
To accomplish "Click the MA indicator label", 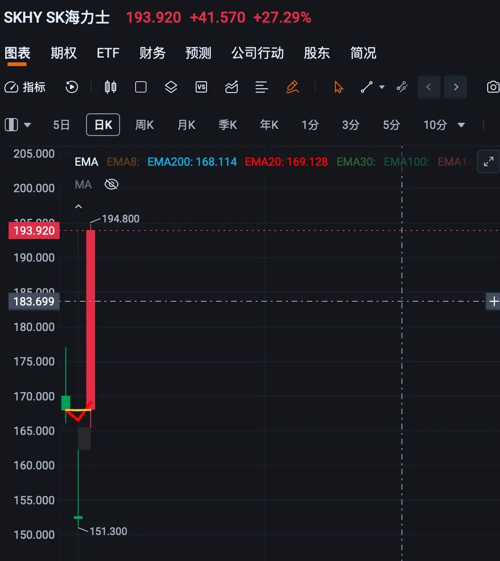I will [x=83, y=184].
